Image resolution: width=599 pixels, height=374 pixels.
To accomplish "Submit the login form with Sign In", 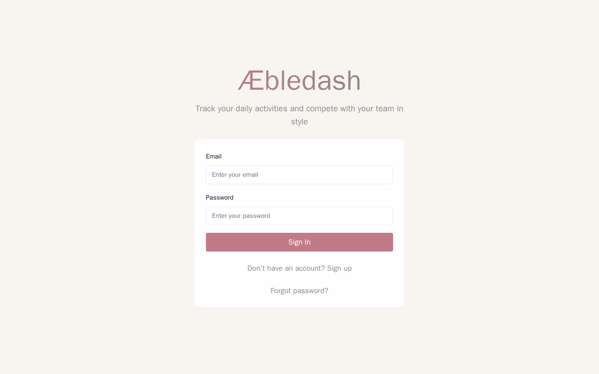I will point(299,242).
